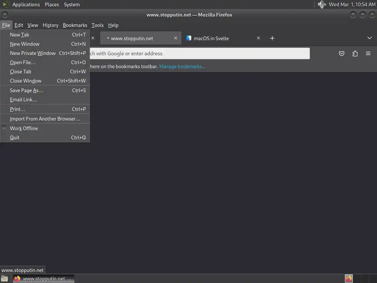Open the View menu
This screenshot has height=283, width=377.
tap(33, 25)
